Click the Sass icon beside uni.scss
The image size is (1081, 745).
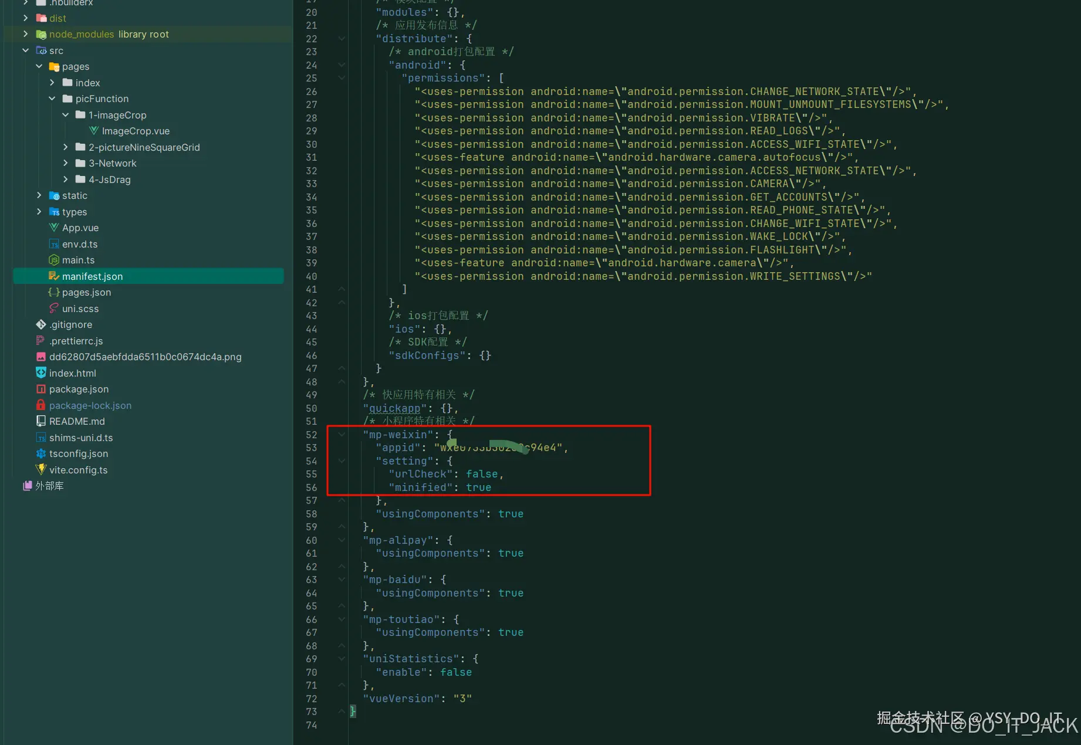tap(54, 309)
